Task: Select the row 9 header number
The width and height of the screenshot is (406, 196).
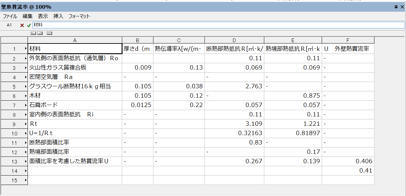Action: (x=14, y=124)
